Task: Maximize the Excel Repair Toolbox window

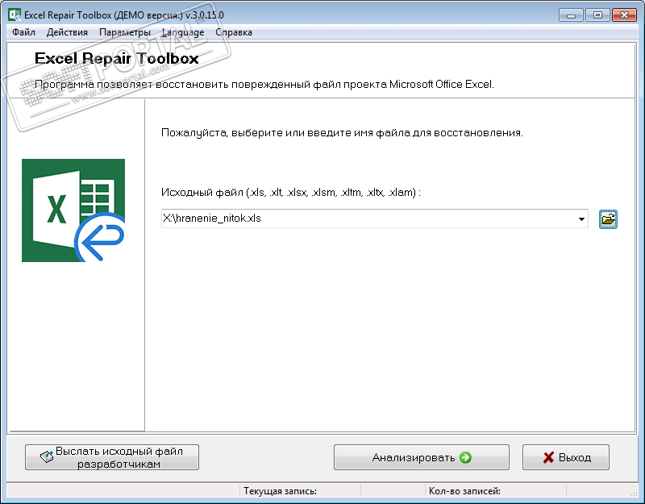Action: click(x=597, y=15)
